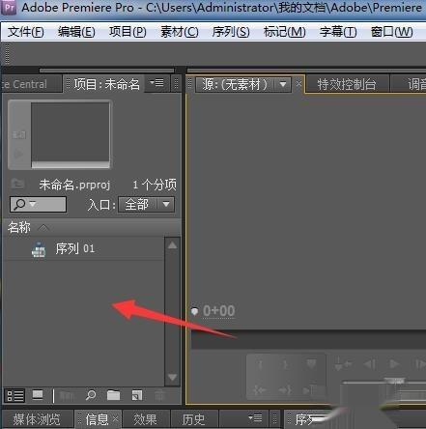Switch to the 效果 tab
The height and width of the screenshot is (429, 426).
pos(145,419)
